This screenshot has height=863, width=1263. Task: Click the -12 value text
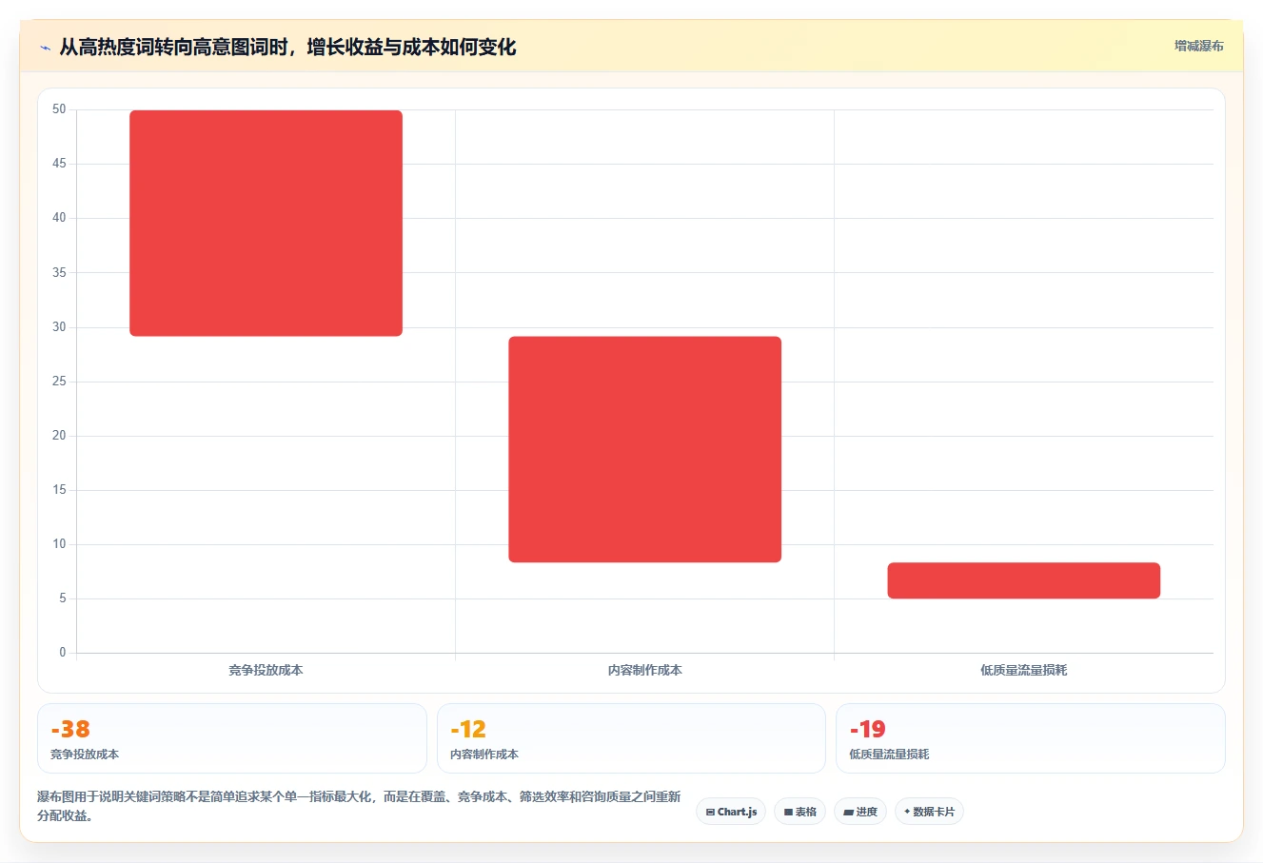[x=468, y=729]
